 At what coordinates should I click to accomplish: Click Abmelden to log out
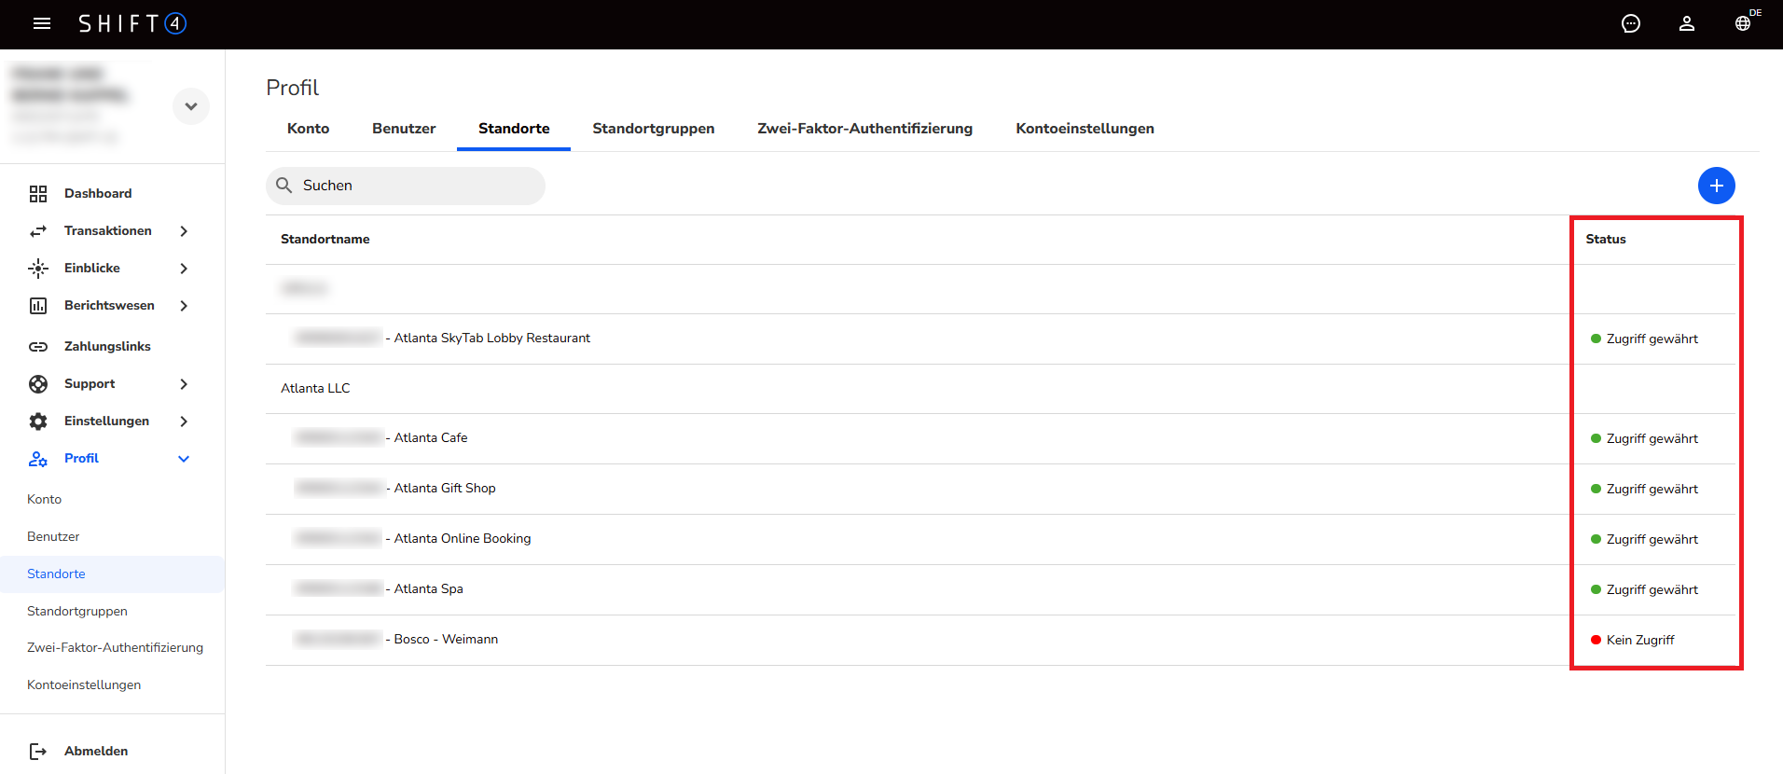[x=96, y=751]
